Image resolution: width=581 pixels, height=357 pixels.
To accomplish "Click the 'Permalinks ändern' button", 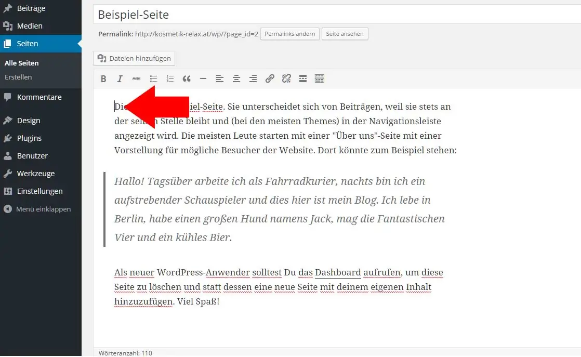I will [289, 34].
